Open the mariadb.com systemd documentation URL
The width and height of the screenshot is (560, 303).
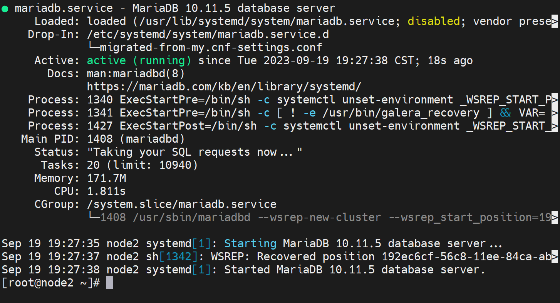point(224,86)
